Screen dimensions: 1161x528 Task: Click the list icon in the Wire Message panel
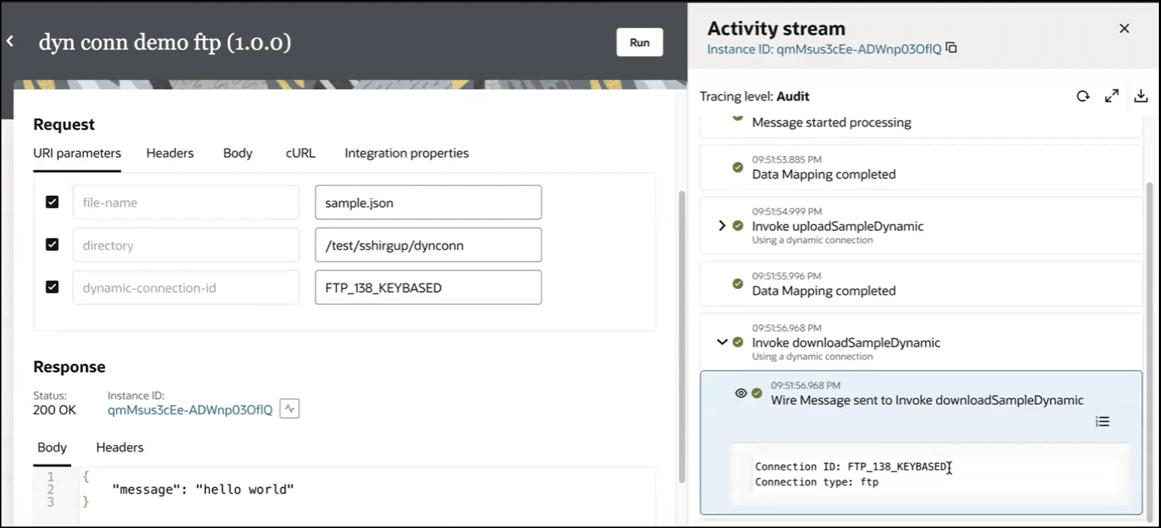point(1102,421)
